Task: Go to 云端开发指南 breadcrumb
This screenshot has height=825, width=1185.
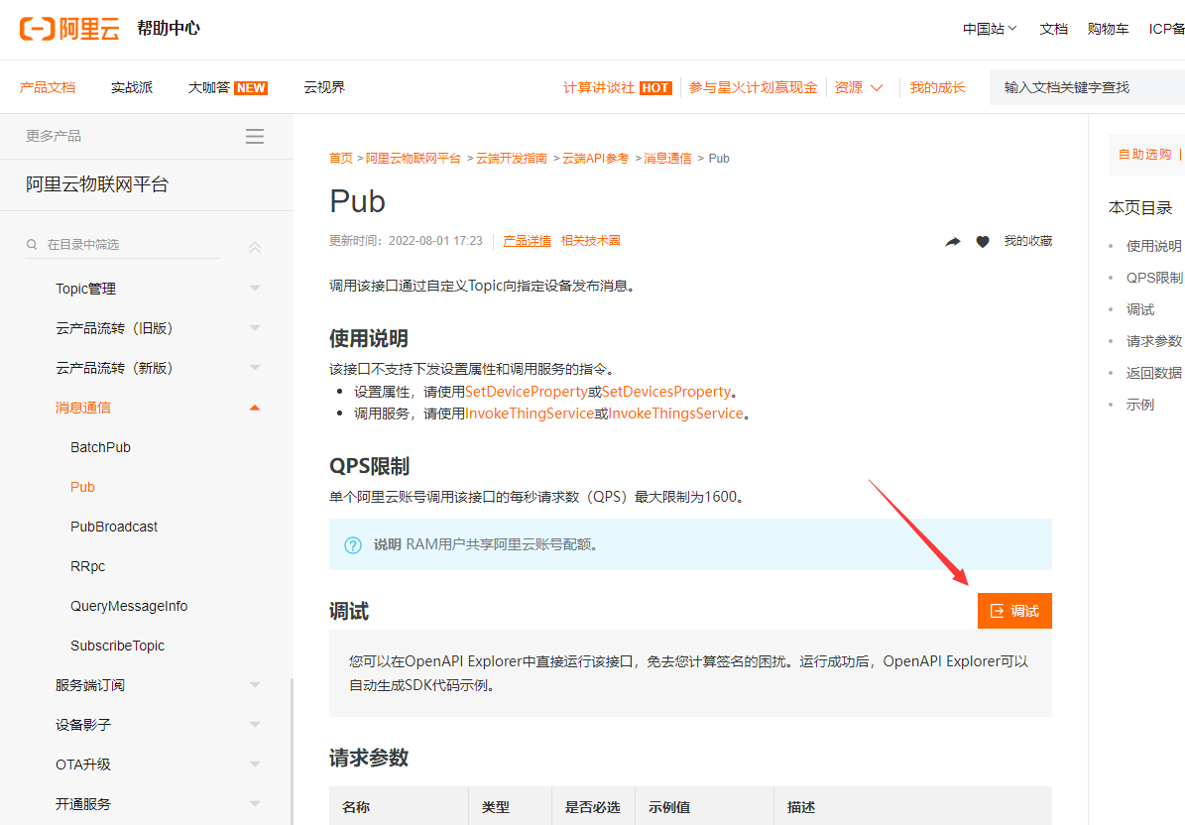Action: (512, 158)
